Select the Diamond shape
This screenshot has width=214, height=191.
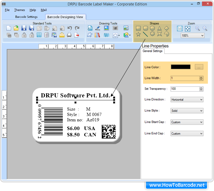pos(167,28)
